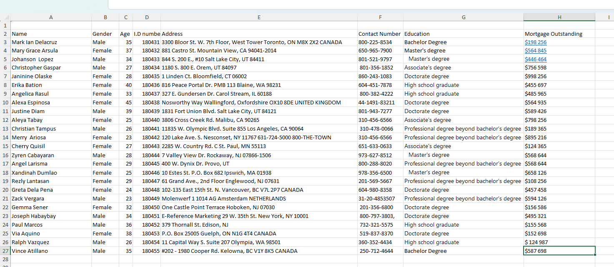Select cell with Johanson Lopez
614x267 pixels.
pos(51,59)
